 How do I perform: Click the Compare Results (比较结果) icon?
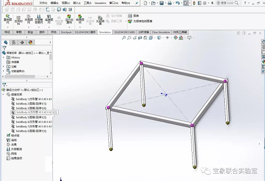[x=100, y=20]
